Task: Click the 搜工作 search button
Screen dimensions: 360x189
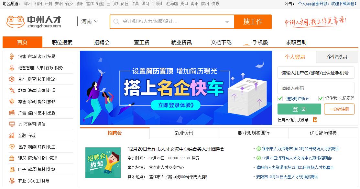Action: (253, 22)
